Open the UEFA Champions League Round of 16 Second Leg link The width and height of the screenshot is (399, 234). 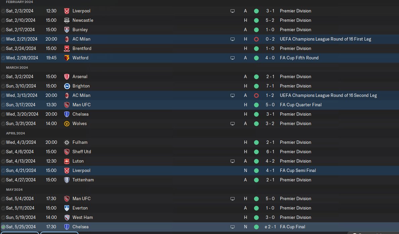[328, 96]
